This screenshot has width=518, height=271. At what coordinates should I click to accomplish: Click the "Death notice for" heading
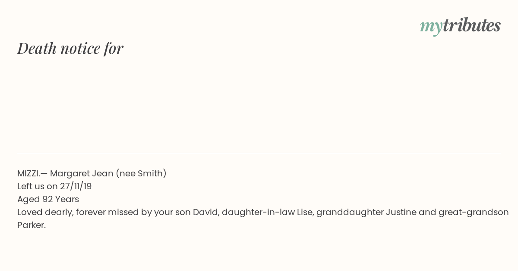point(70,48)
